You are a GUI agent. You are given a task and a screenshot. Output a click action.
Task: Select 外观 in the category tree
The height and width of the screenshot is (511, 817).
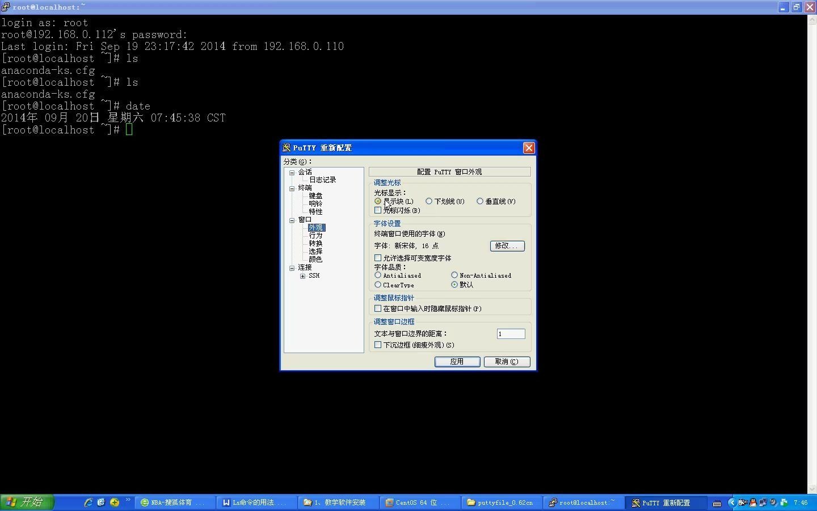pos(316,228)
